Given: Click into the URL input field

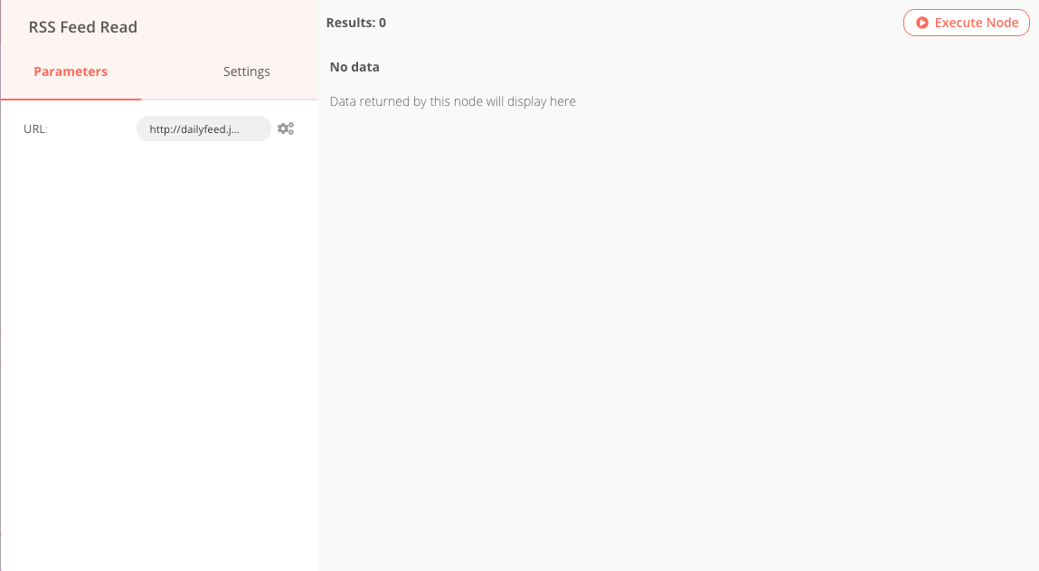Looking at the screenshot, I should point(203,128).
